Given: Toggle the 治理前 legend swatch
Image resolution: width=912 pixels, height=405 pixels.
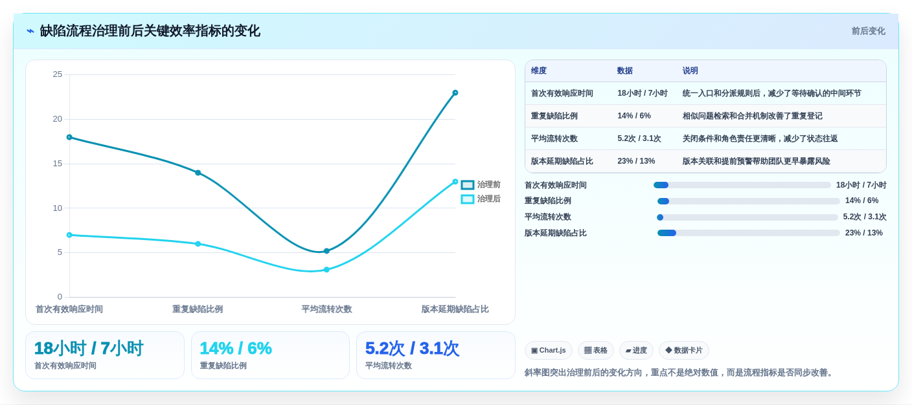Looking at the screenshot, I should pyautogui.click(x=468, y=185).
